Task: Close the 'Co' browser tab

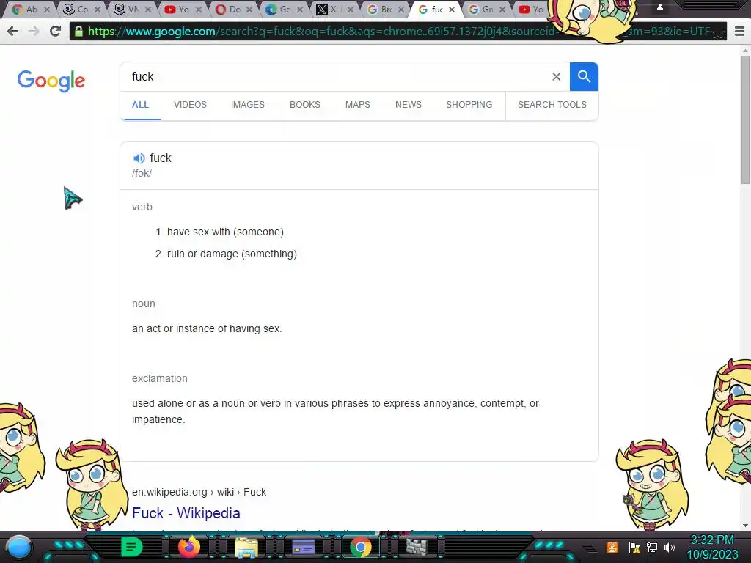Action: [98, 9]
